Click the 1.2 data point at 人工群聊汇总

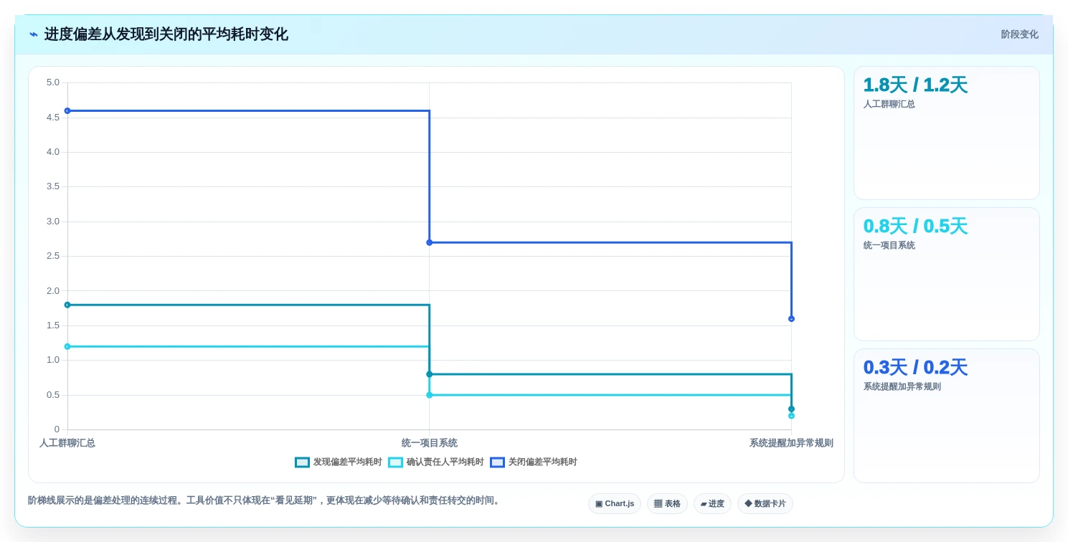click(x=67, y=346)
